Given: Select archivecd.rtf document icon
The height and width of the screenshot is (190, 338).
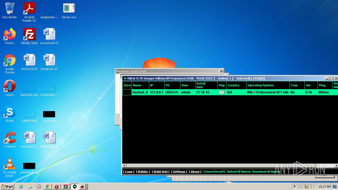Looking at the screenshot, I should [x=29, y=62].
